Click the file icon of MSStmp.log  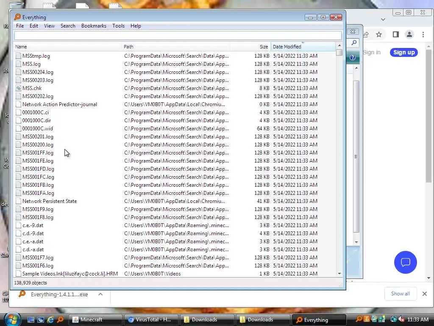pos(18,56)
